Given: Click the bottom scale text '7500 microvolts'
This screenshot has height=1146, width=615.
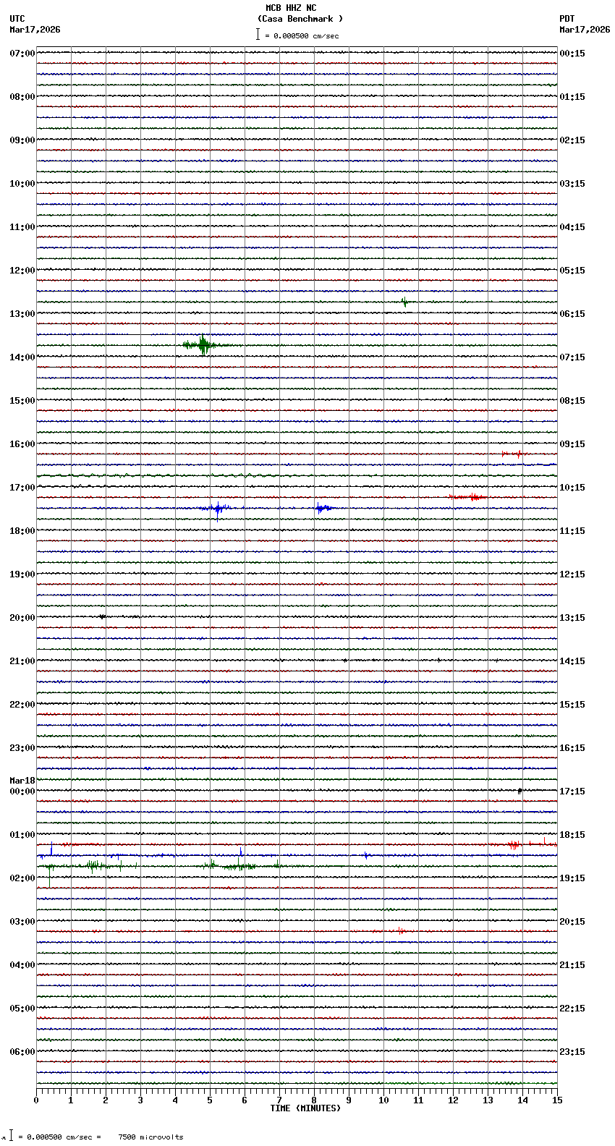Looking at the screenshot, I should click(x=150, y=1137).
